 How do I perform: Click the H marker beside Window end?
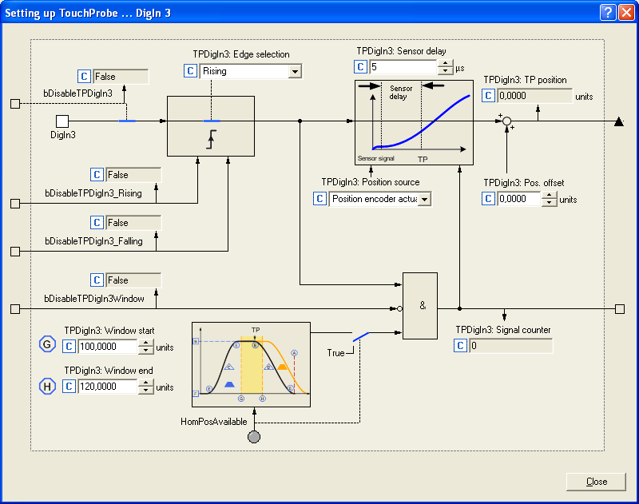coord(47,387)
